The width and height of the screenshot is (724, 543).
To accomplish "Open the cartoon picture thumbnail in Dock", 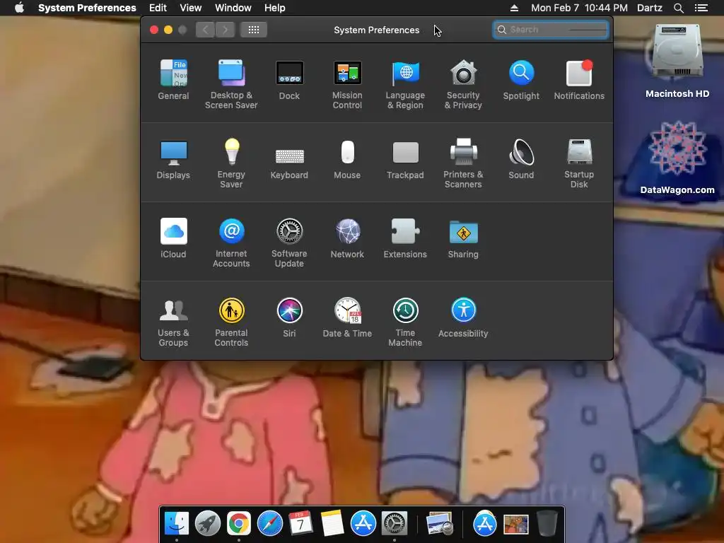I will 515,525.
